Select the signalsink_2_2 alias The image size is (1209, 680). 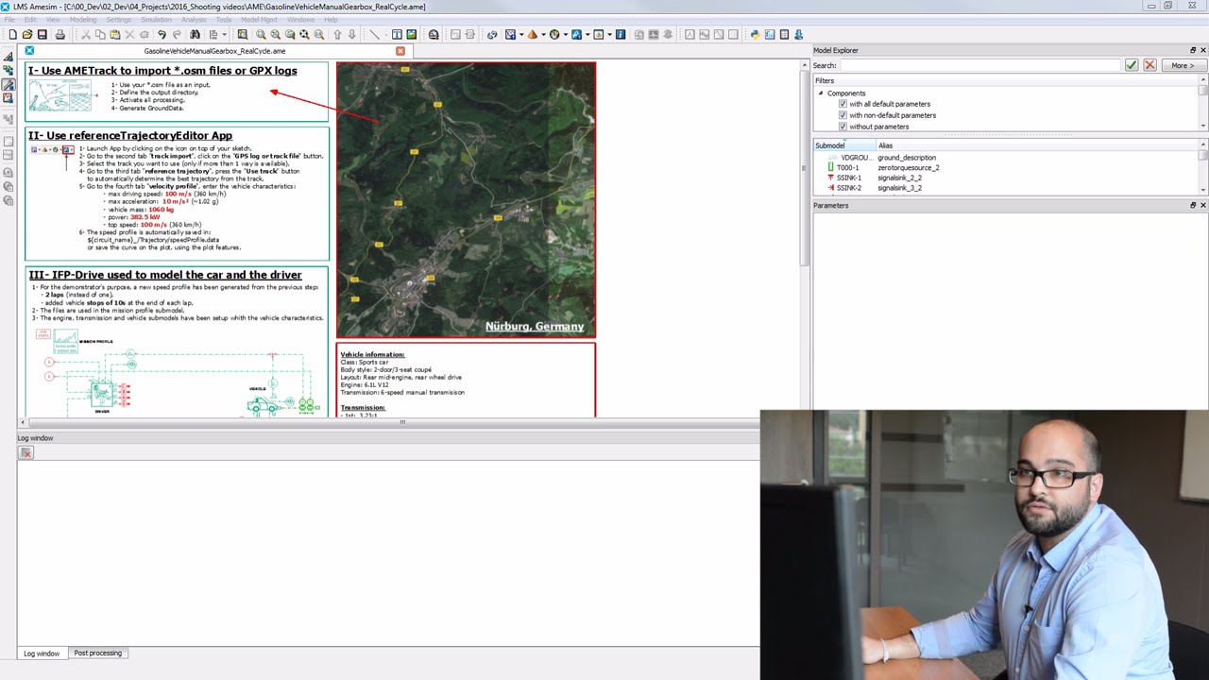tap(899, 178)
